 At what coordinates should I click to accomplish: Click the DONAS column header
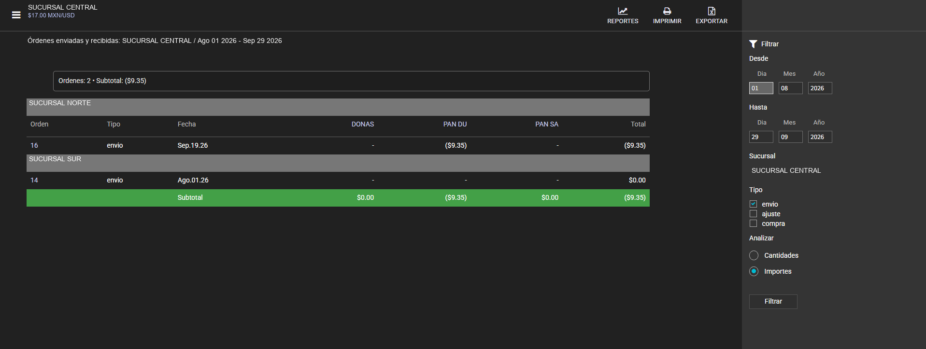(x=363, y=124)
